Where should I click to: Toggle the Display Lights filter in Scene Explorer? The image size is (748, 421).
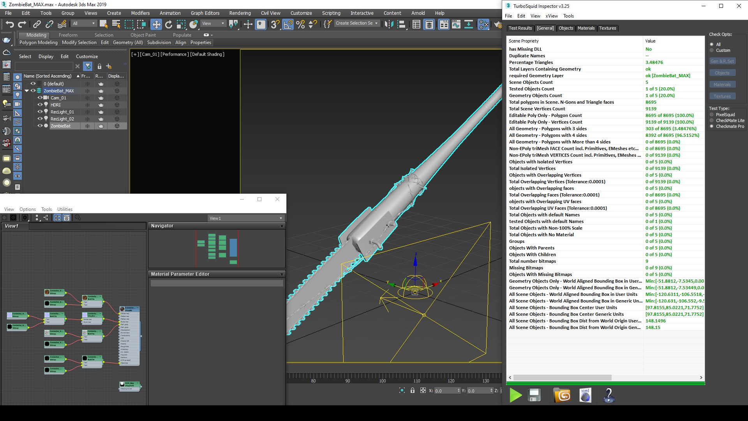click(18, 95)
